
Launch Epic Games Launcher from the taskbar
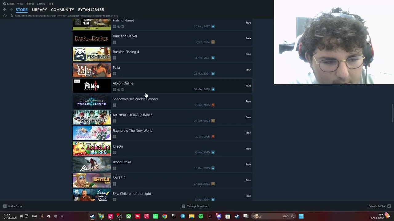click(174, 216)
